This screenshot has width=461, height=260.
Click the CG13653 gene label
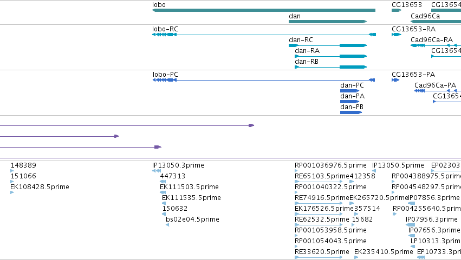point(407,5)
